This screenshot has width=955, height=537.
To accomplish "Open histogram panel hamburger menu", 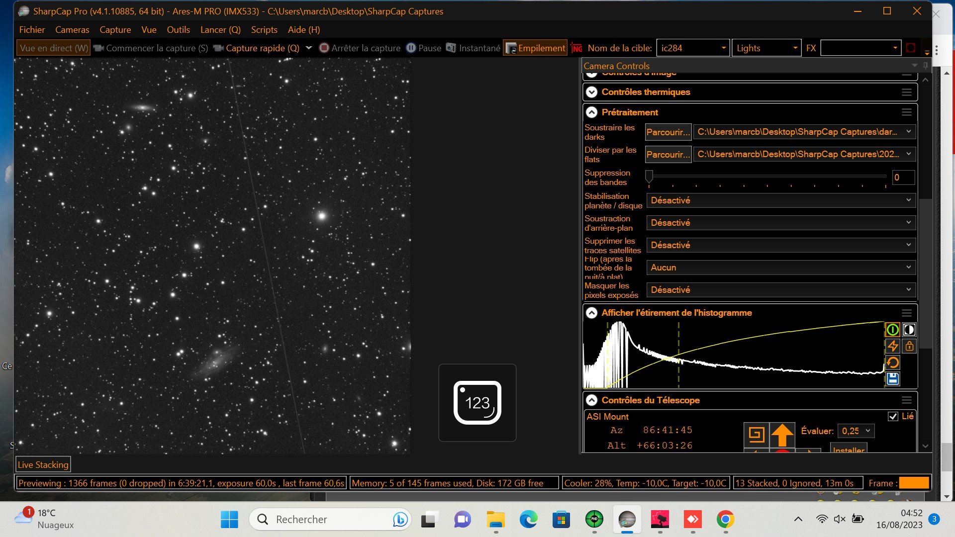I will click(907, 313).
